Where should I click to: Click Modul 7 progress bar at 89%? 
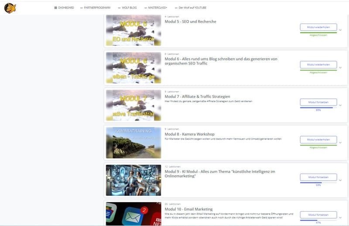[318, 107]
